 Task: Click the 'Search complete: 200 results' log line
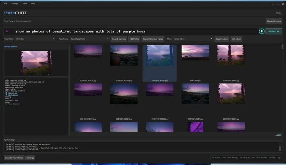[x=22, y=150]
